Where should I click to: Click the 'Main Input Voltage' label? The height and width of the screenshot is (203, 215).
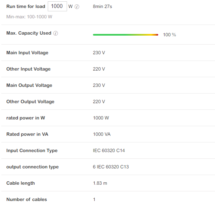(x=27, y=53)
